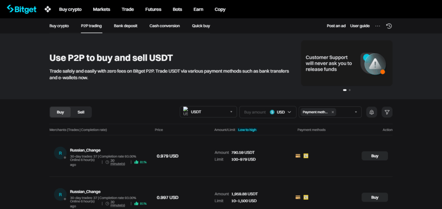Click the 100–979 USD limit
The height and width of the screenshot is (209, 442).
(x=243, y=159)
